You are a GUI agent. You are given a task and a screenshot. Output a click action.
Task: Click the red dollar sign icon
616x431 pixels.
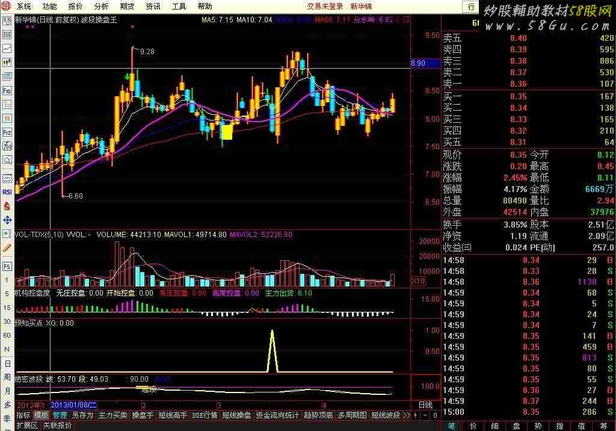click(7, 206)
